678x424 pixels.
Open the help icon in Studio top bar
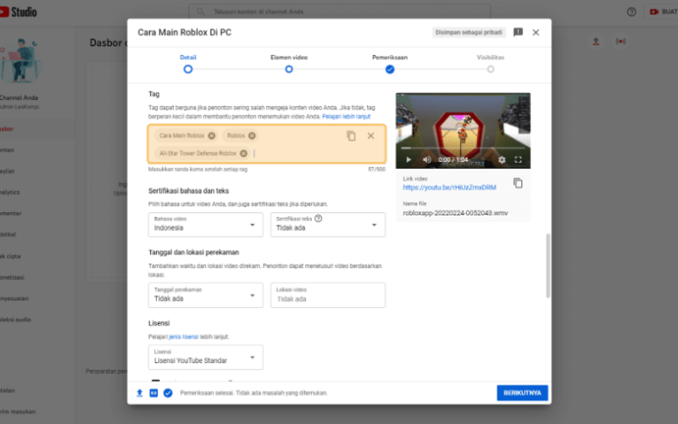(631, 12)
